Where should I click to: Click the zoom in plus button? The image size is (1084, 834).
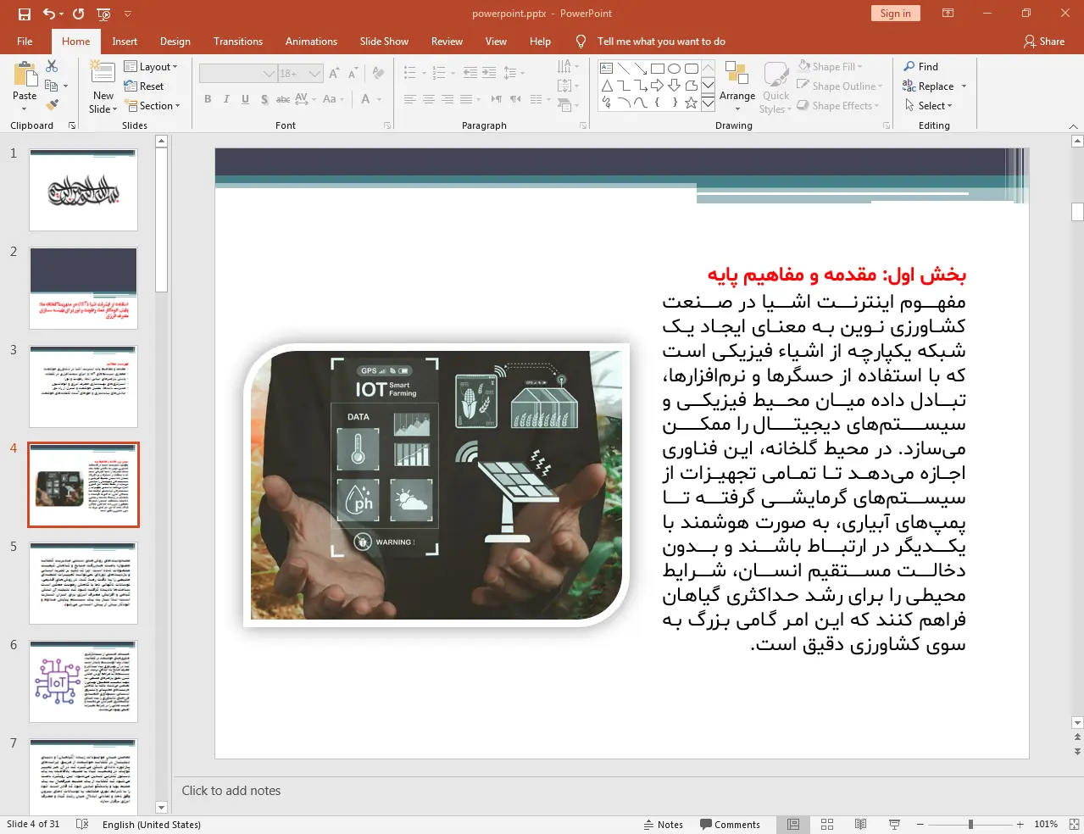click(1020, 824)
